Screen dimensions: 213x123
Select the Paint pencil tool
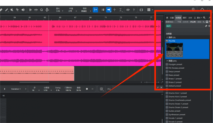pos(6,10)
